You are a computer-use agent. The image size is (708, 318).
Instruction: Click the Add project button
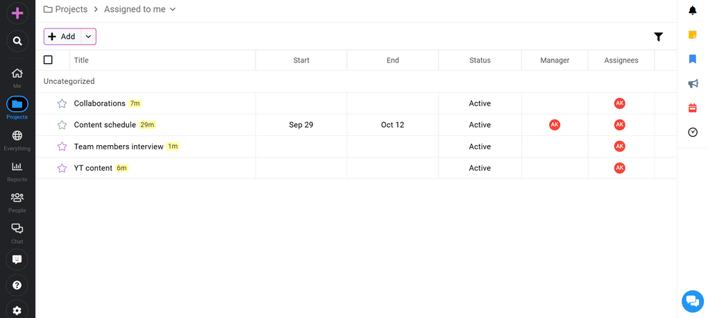62,37
